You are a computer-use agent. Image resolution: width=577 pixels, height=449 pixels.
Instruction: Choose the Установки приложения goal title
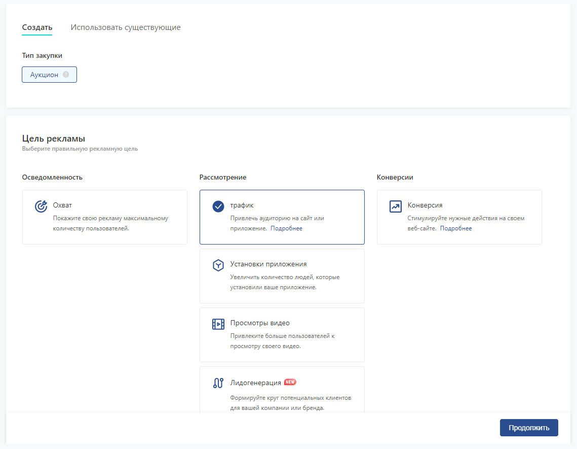pos(268,264)
